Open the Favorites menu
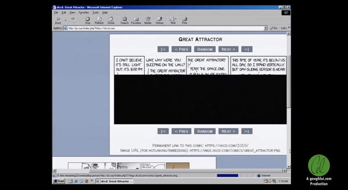This screenshot has height=190, width=348. (84, 12)
